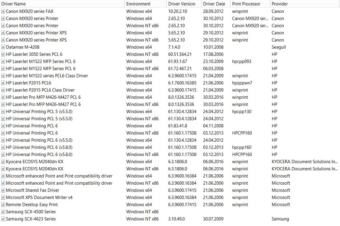This screenshot has width=340, height=226.
Task: Click the icon beside HP LaserJet P2015 PCL6 Class Driver
Action: 3,90
